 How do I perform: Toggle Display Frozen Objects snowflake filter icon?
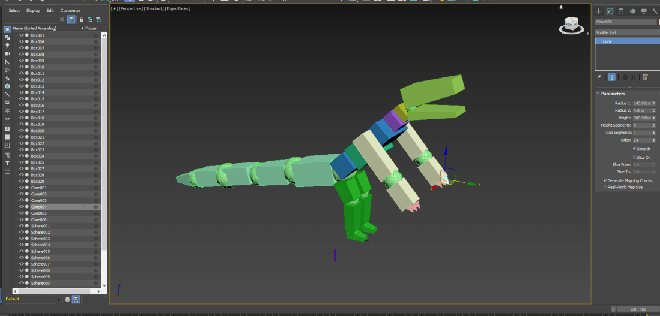7,110
